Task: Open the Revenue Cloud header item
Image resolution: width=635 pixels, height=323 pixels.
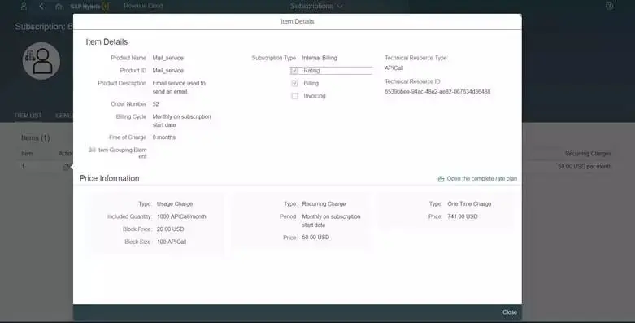Action: tap(143, 6)
